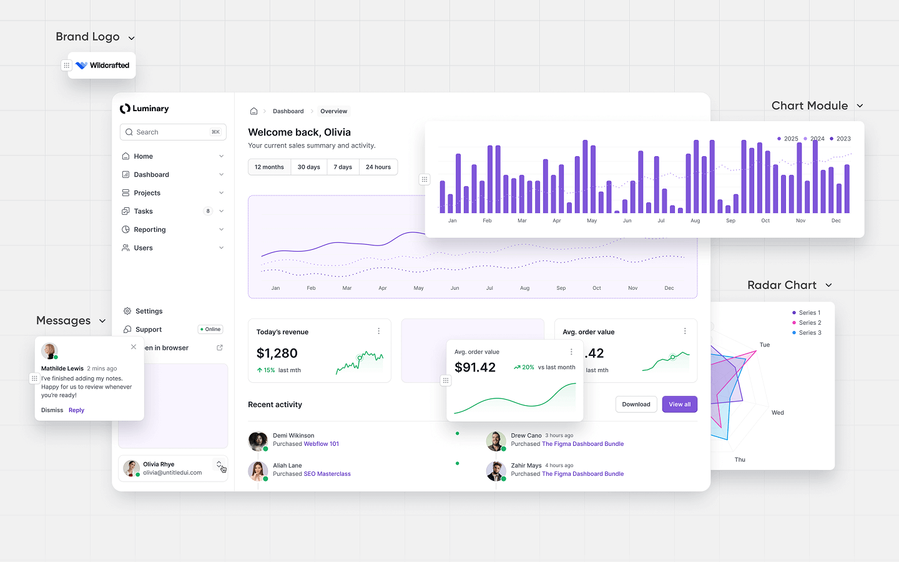Click the drag handle left of bar chart
899x562 pixels.
[x=425, y=180]
